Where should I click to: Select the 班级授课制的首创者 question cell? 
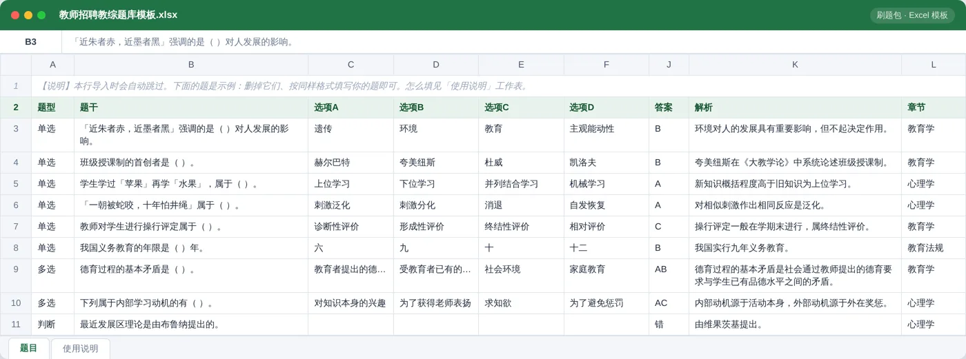click(191, 163)
